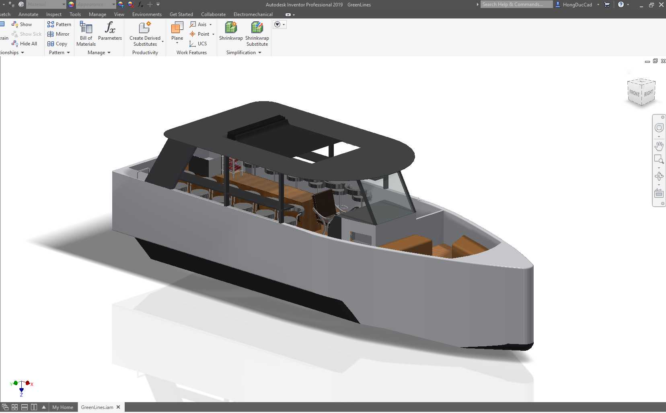
Task: Launch the Shrinkwrap tool
Action: pos(231,31)
